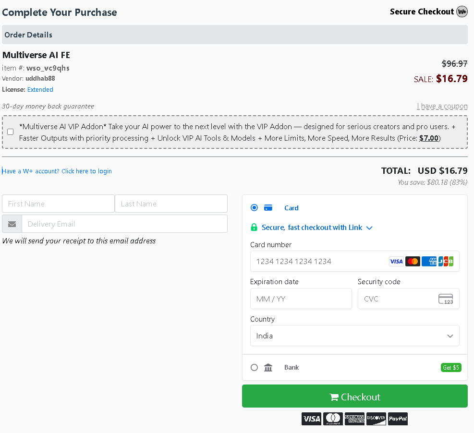Open the 'I have a coupon' link
This screenshot has height=433, width=474.
(442, 106)
